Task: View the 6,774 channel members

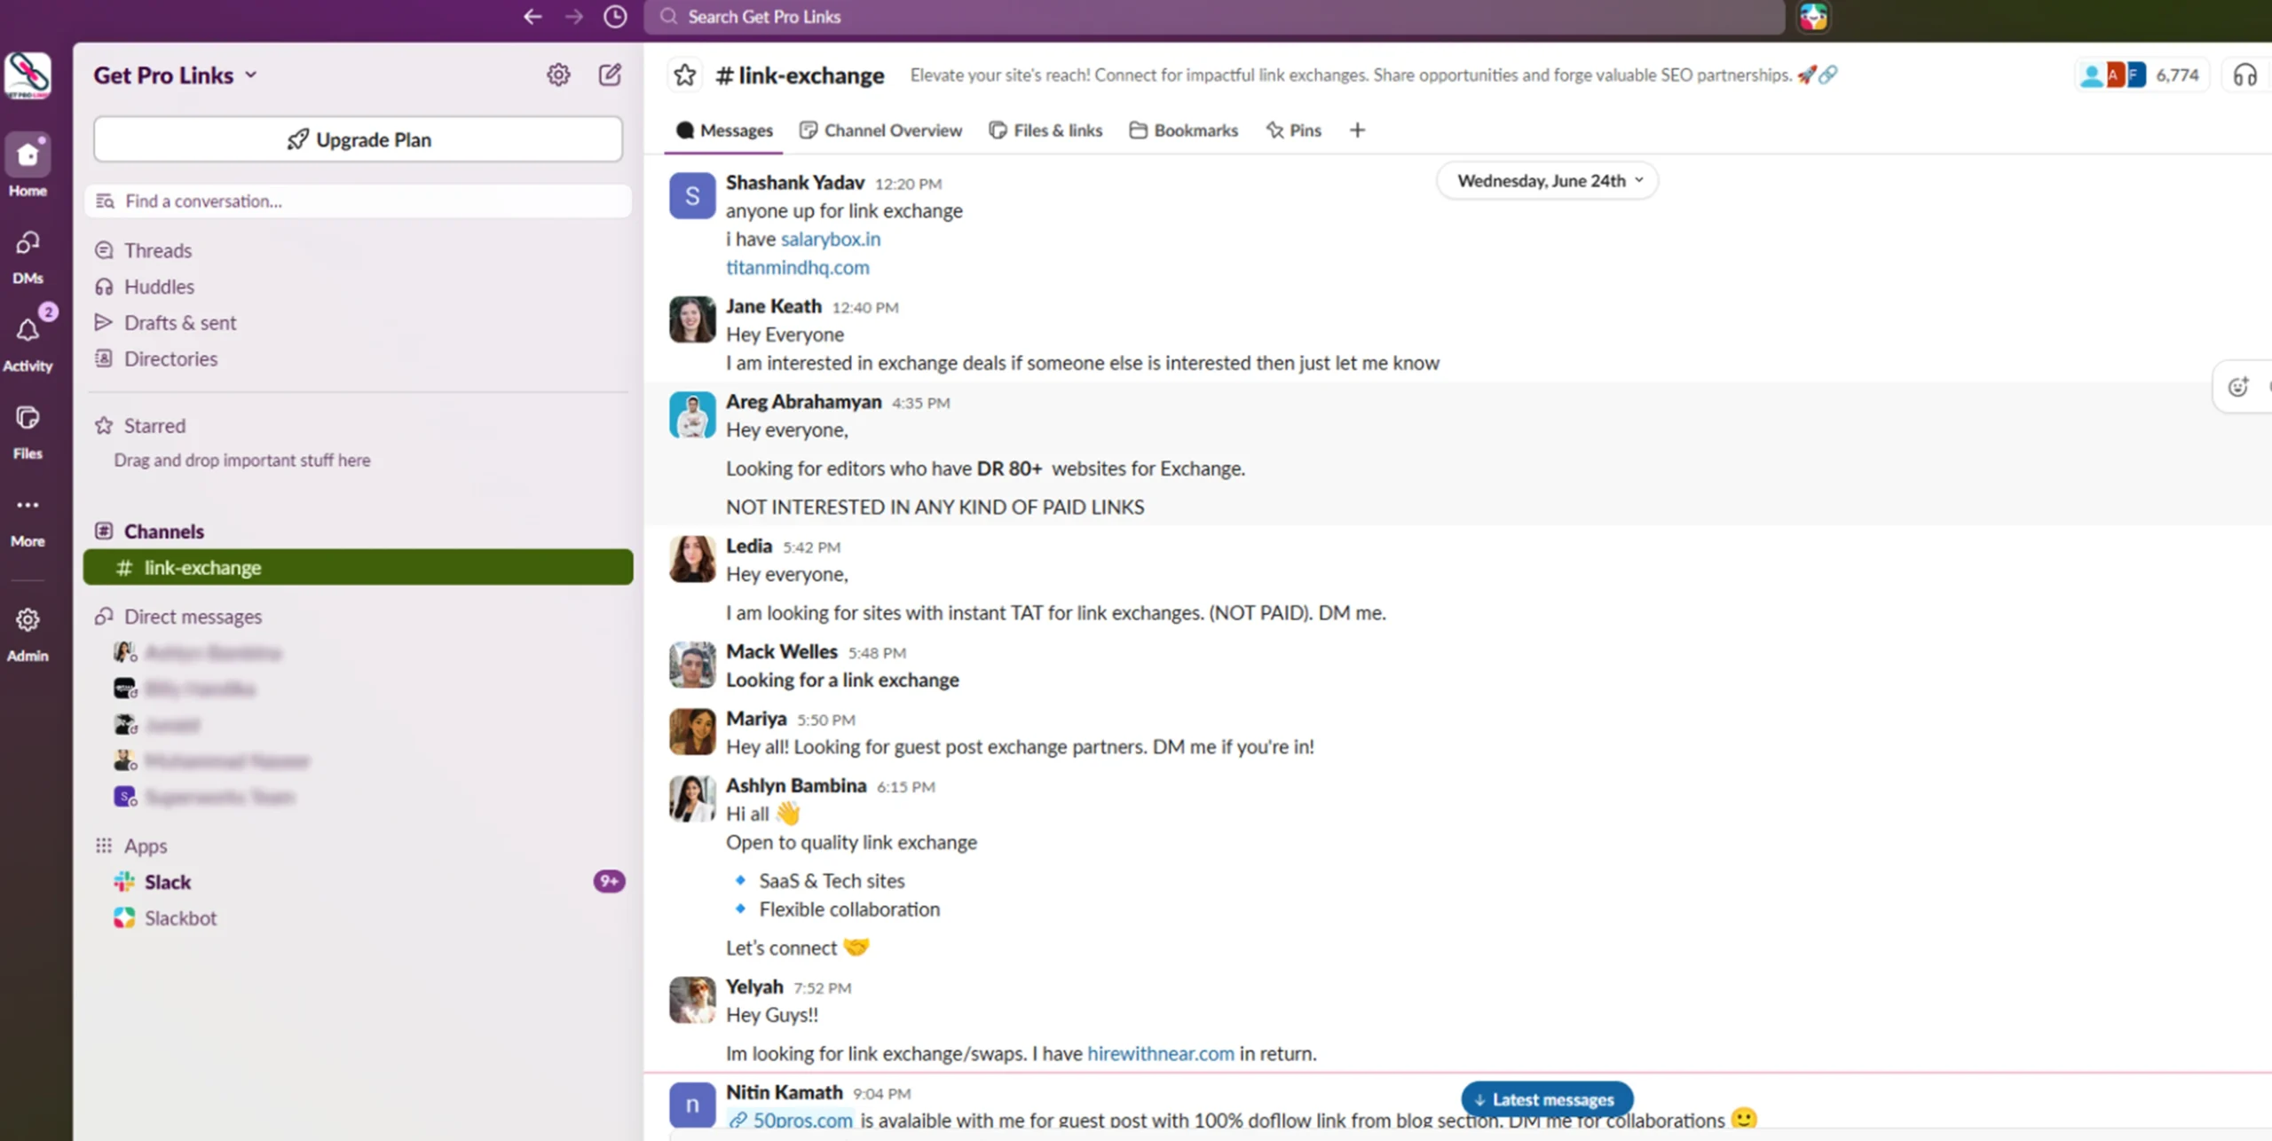Action: pyautogui.click(x=2141, y=75)
